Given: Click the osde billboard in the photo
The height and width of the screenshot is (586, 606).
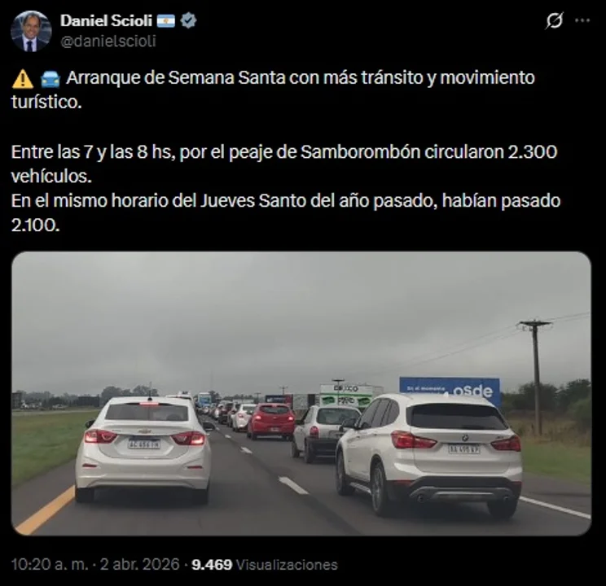Looking at the screenshot, I should [x=450, y=390].
